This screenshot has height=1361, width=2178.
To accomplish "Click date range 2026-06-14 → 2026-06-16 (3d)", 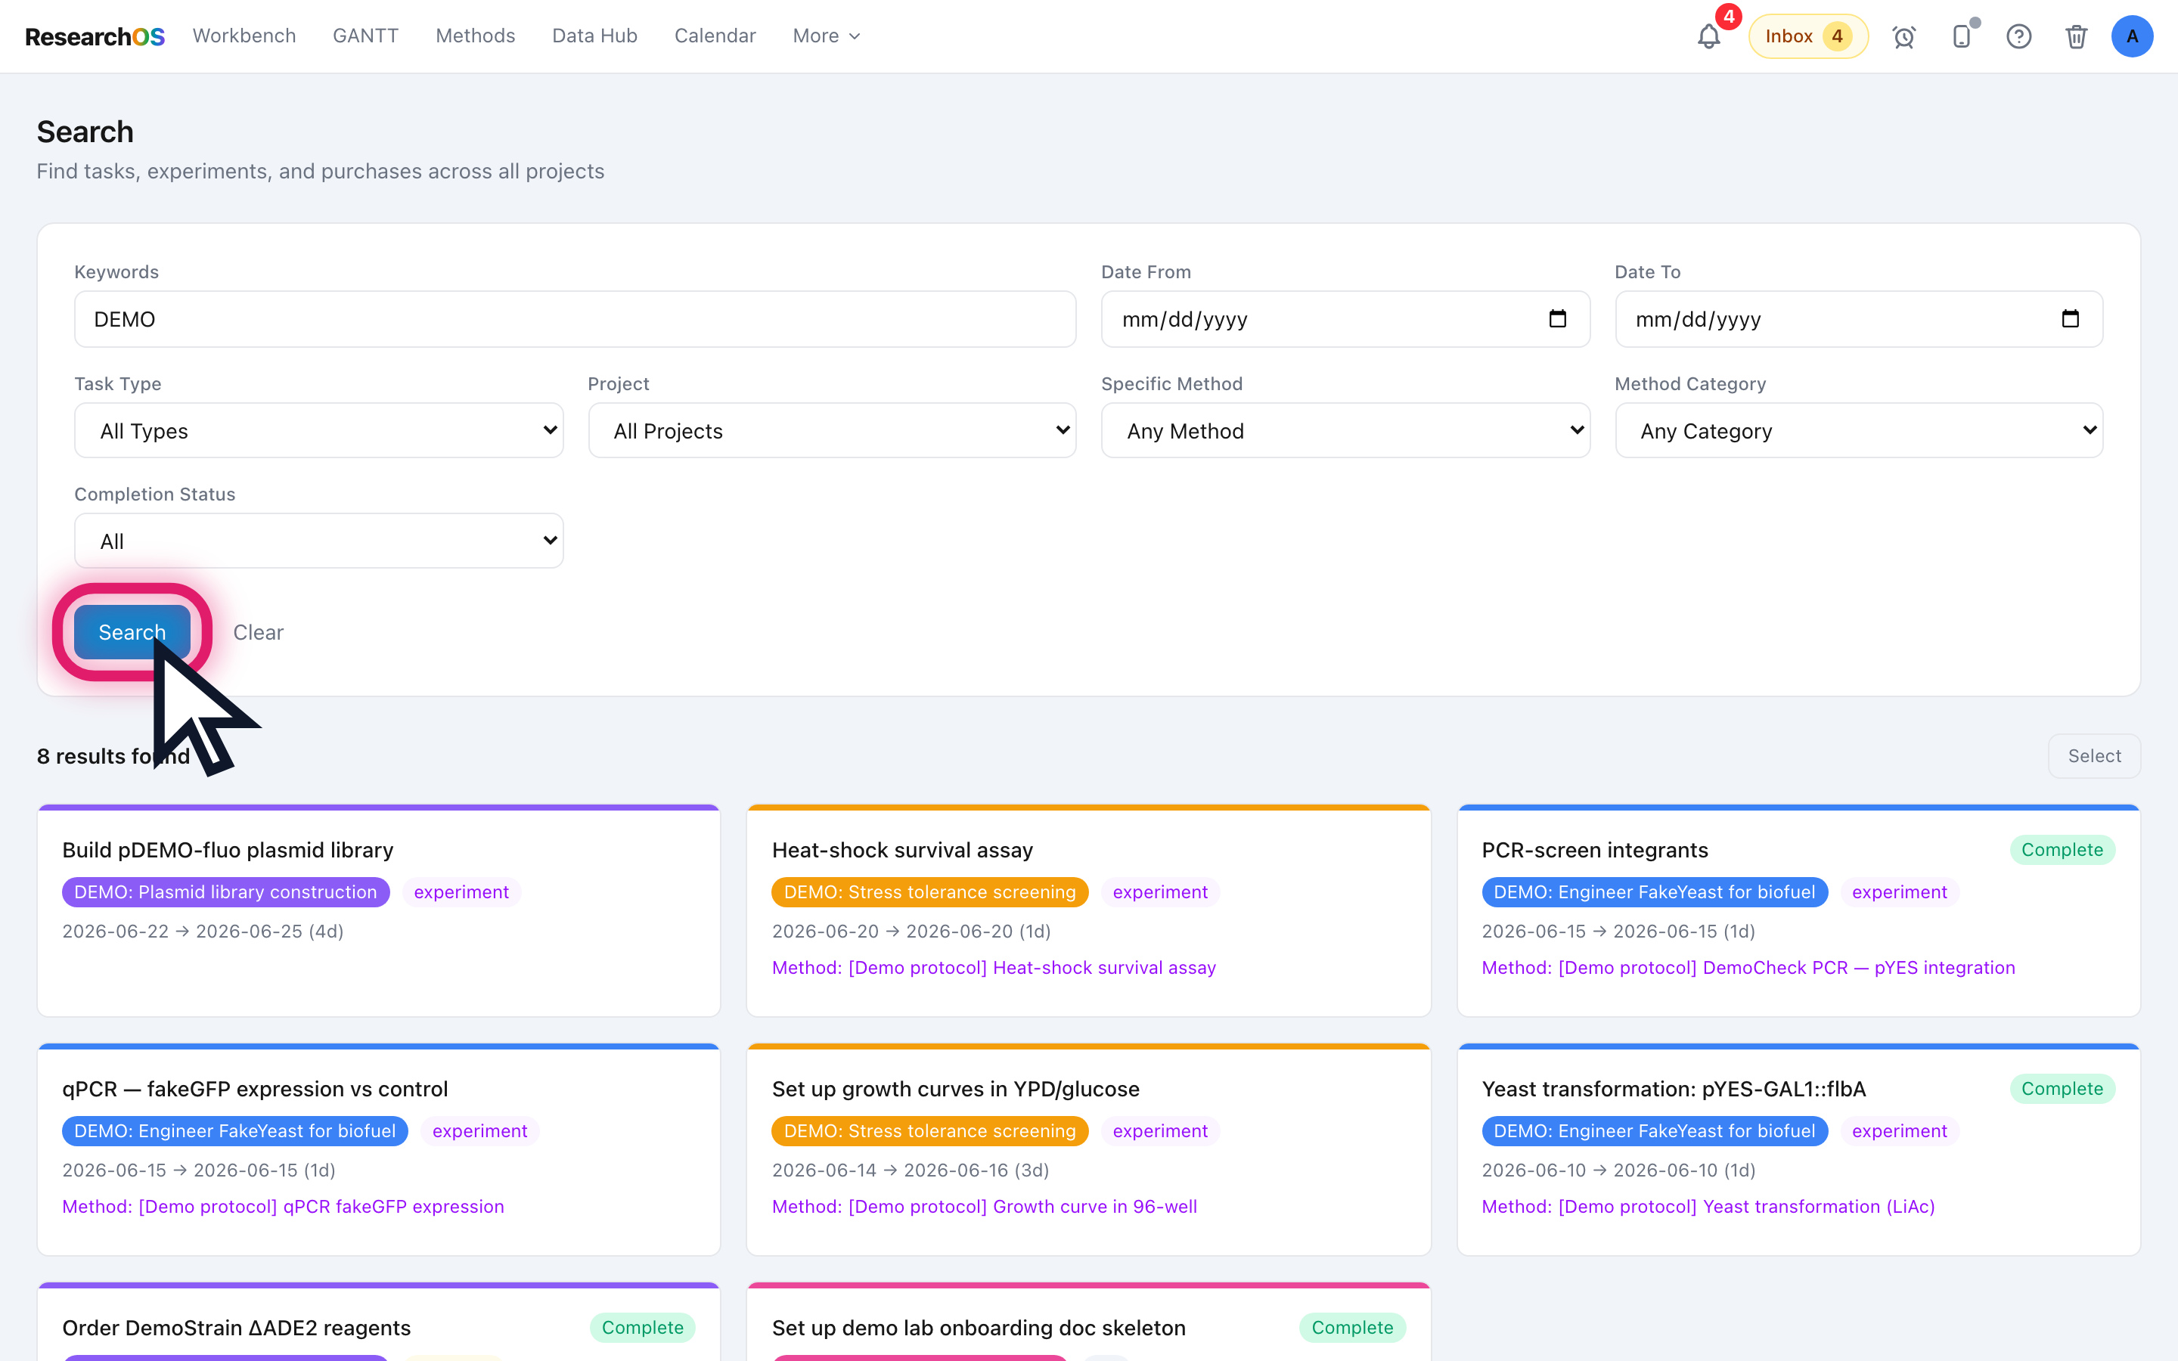I will click(x=911, y=1170).
